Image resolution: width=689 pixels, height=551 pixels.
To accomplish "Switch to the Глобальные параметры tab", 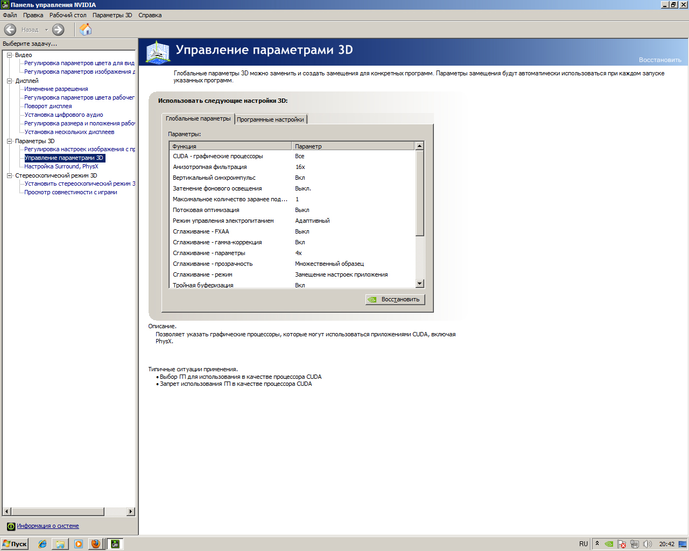I will click(198, 118).
